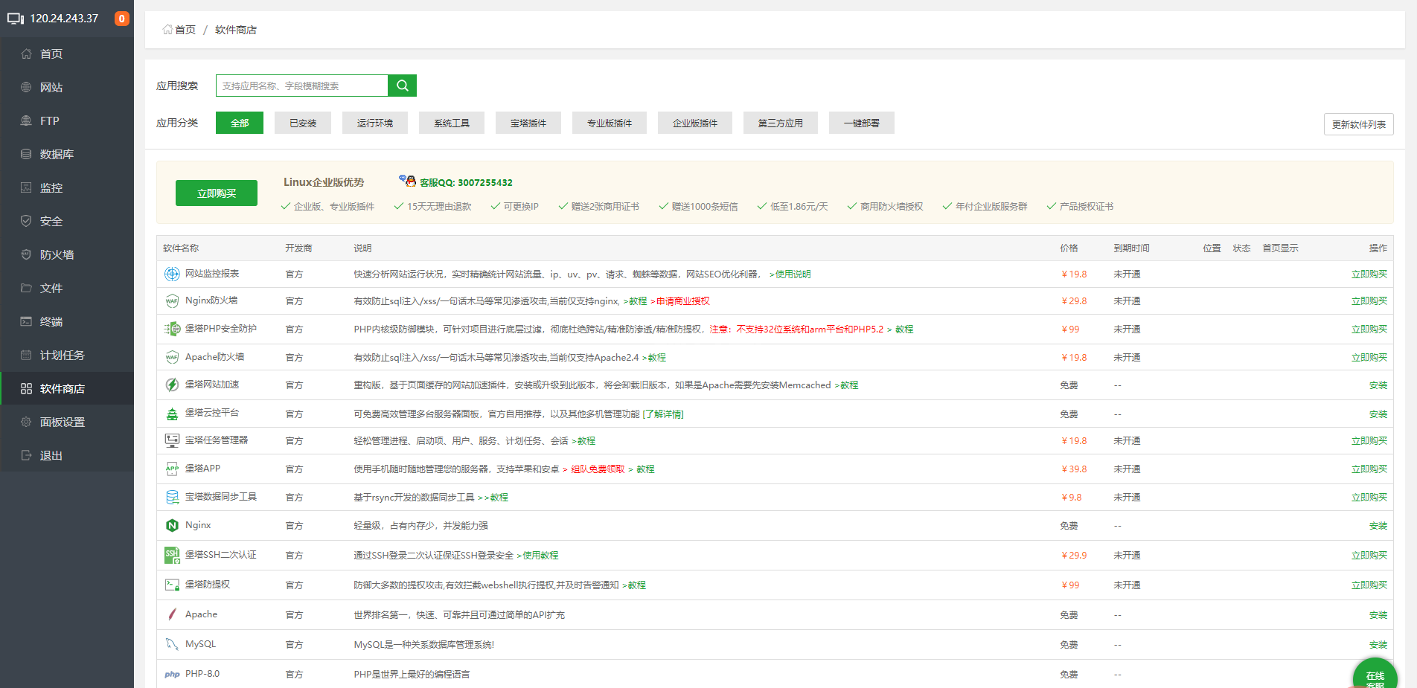Select the 企业版插件 category tab
Screen dimensions: 1417x688
click(695, 123)
